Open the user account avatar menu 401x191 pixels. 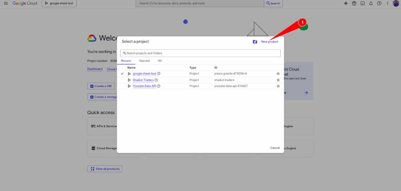[x=396, y=4]
